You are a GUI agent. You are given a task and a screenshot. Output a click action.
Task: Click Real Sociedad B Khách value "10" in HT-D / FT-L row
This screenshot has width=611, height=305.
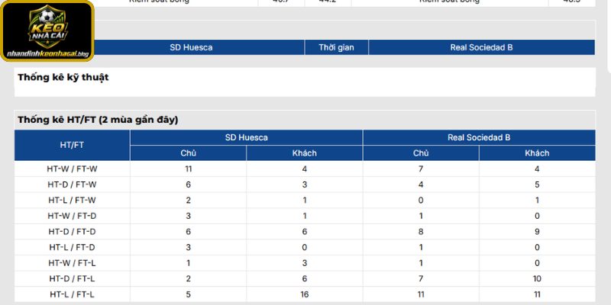click(537, 278)
